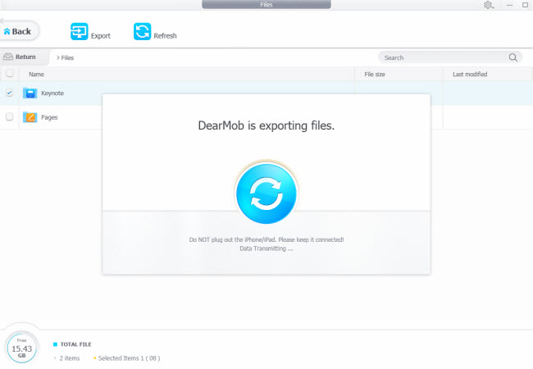This screenshot has height=369, width=533.
Task: Select the Keynote folder name
Action: [52, 93]
